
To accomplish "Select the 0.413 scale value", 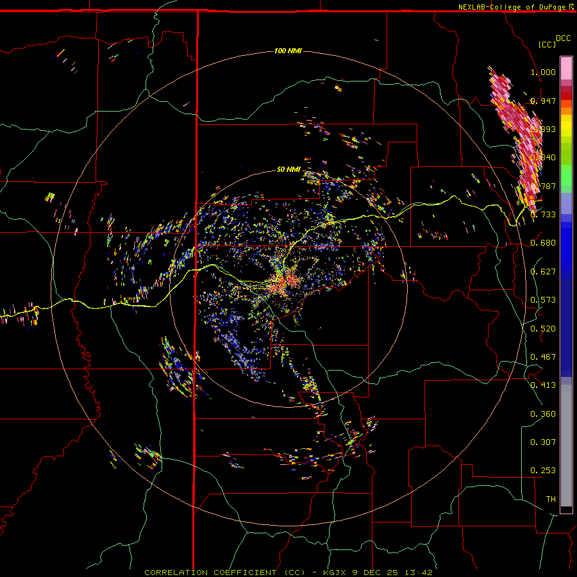I will point(543,385).
